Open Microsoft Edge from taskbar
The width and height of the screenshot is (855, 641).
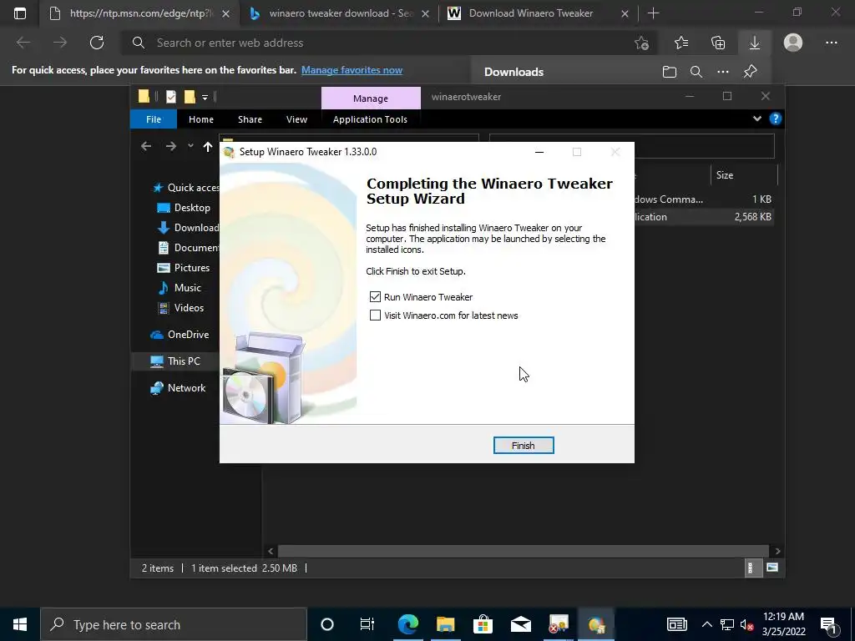[x=407, y=624]
